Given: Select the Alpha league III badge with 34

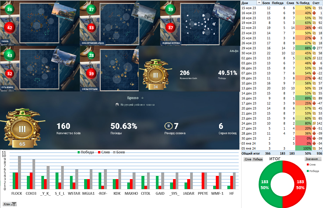Looking at the screenshot, I should (x=156, y=75).
